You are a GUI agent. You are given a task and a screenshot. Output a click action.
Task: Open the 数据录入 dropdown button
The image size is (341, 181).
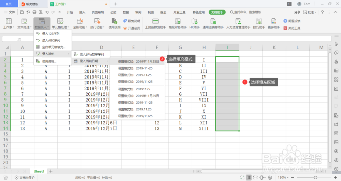click(x=42, y=23)
